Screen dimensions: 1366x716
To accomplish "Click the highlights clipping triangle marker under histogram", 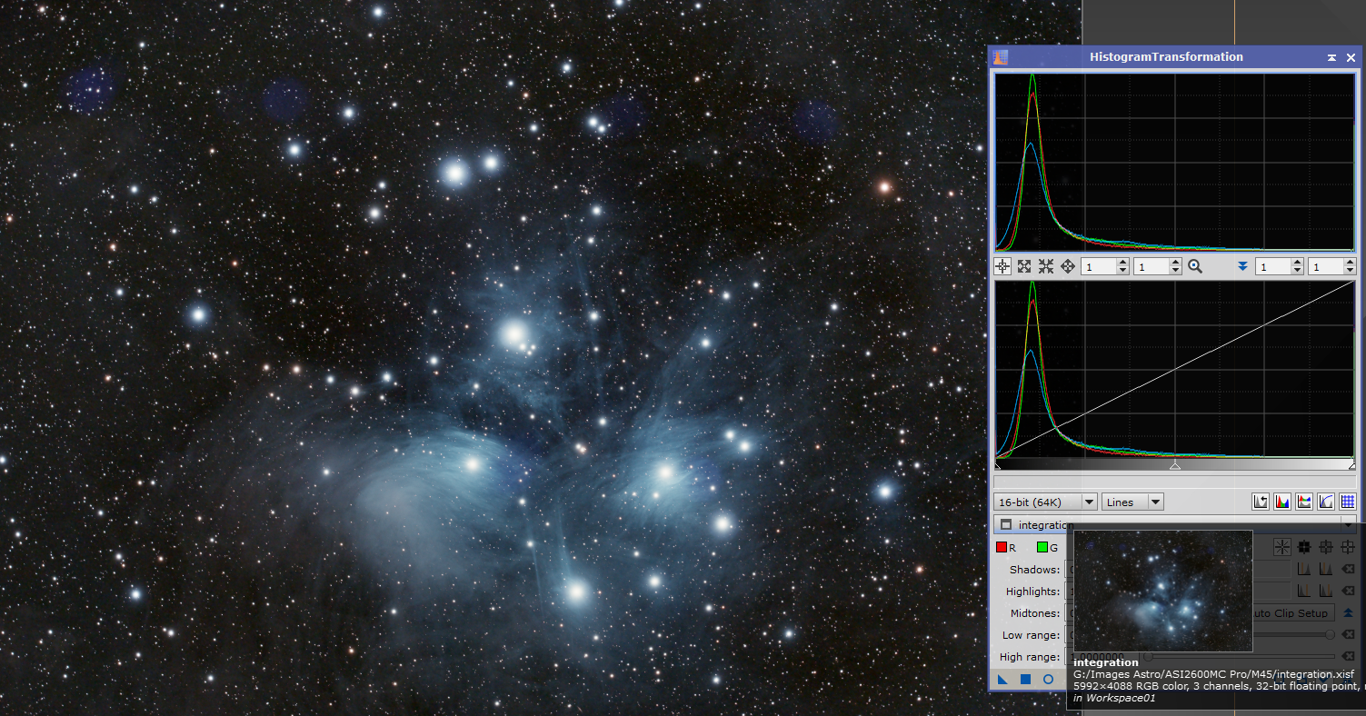I will click(x=1352, y=465).
